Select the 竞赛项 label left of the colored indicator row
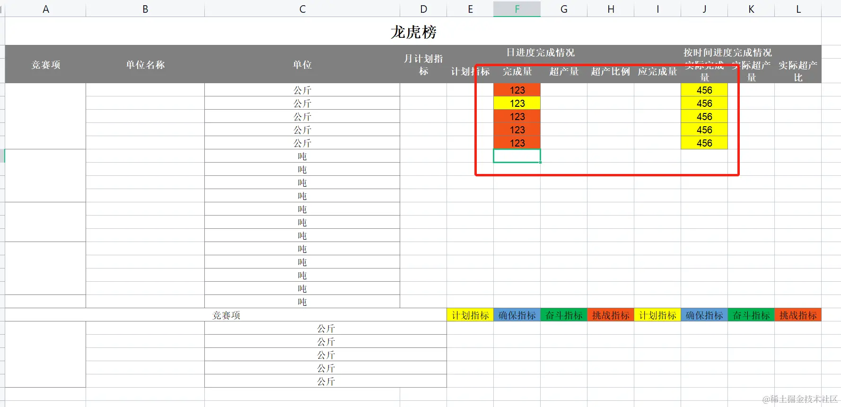 (x=226, y=315)
